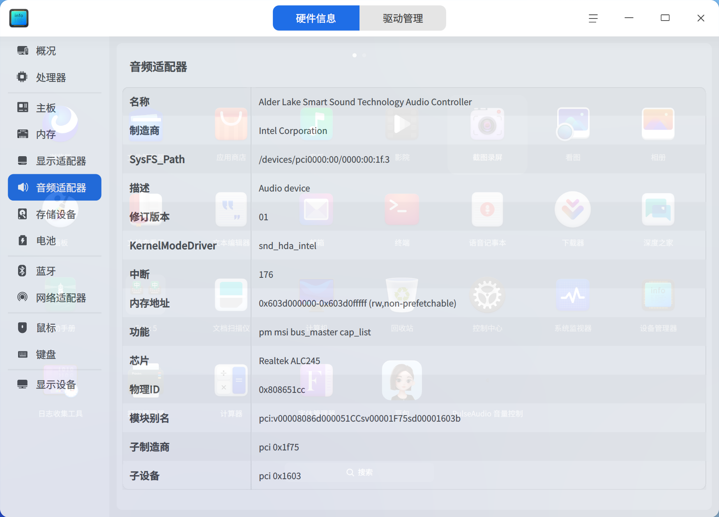Click the Audio device description value
719x517 pixels.
(284, 188)
